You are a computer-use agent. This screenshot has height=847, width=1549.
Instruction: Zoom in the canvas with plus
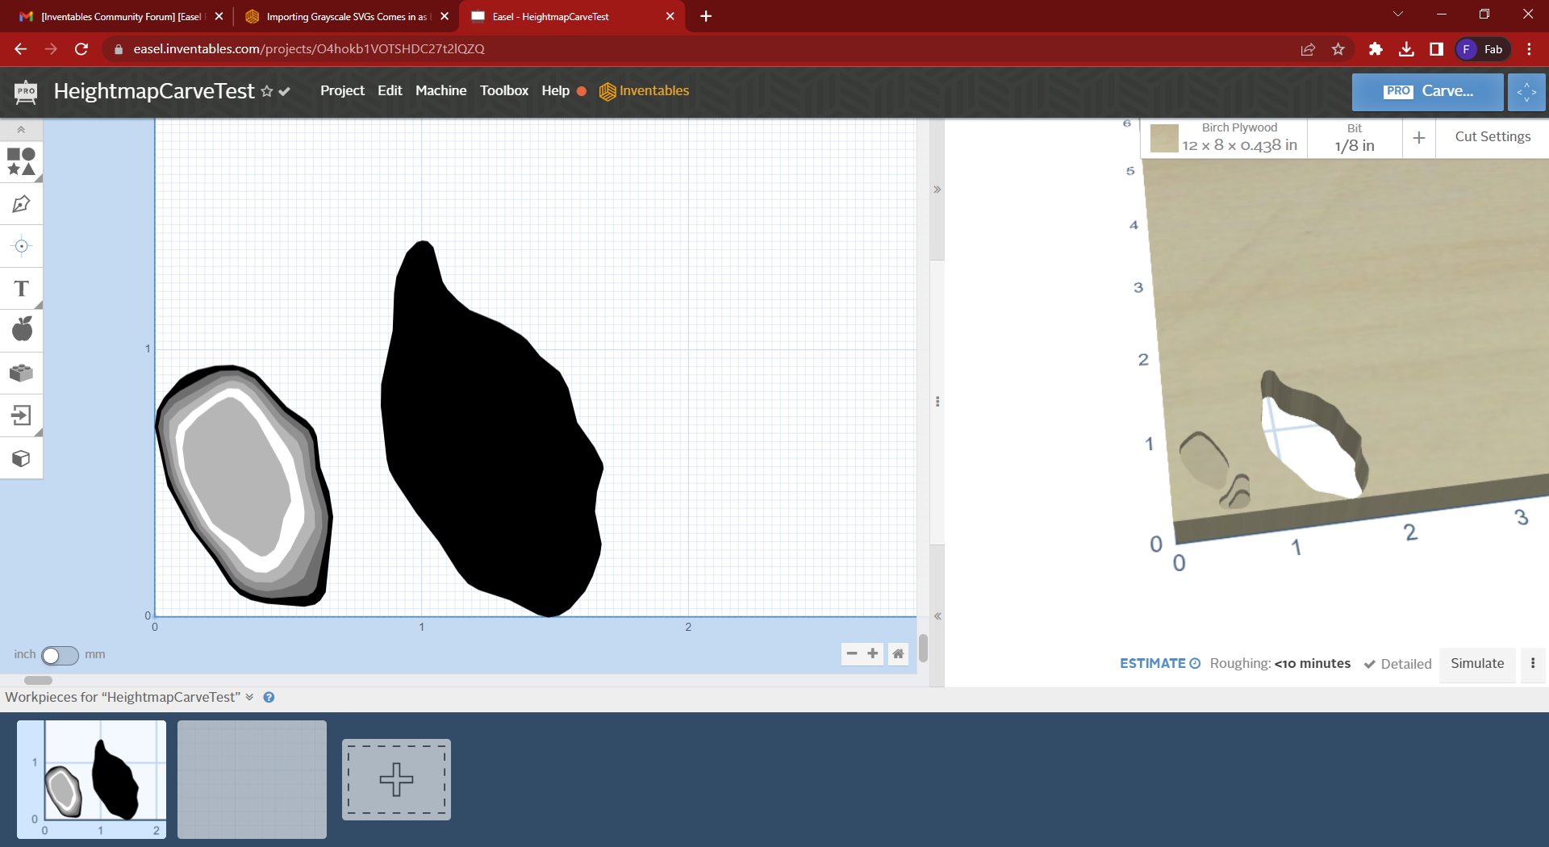click(872, 653)
